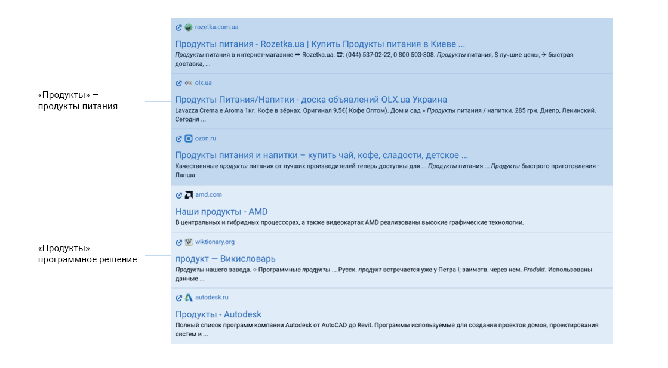Viewport: 668px width, 368px height.
Task: Open the продукт — Викисловарь result
Action: pyautogui.click(x=226, y=259)
